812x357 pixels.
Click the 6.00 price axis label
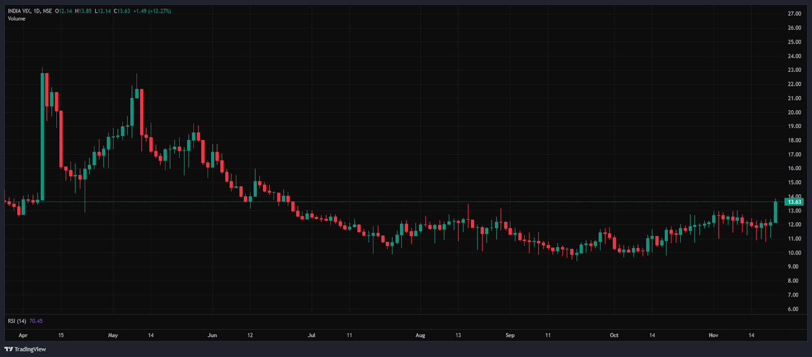[x=793, y=309]
